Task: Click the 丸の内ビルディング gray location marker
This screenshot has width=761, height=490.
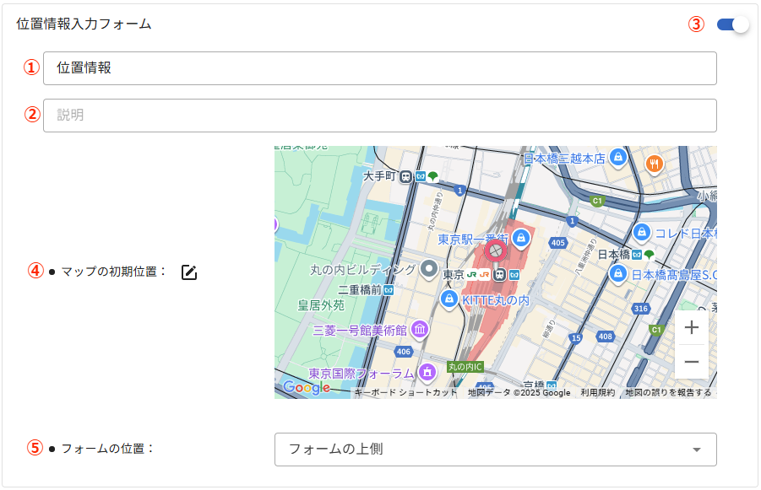Action: pyautogui.click(x=429, y=270)
